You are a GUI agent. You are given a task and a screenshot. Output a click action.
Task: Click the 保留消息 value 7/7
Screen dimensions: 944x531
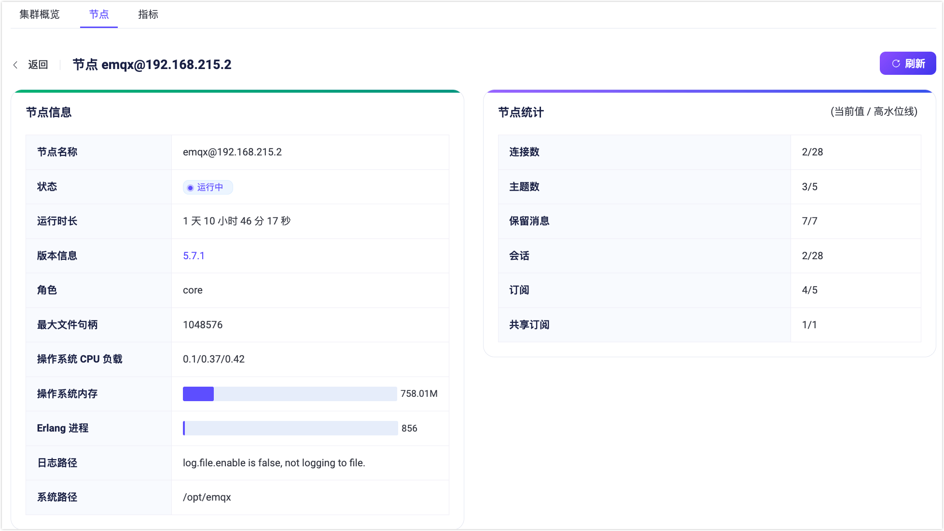[x=809, y=221]
